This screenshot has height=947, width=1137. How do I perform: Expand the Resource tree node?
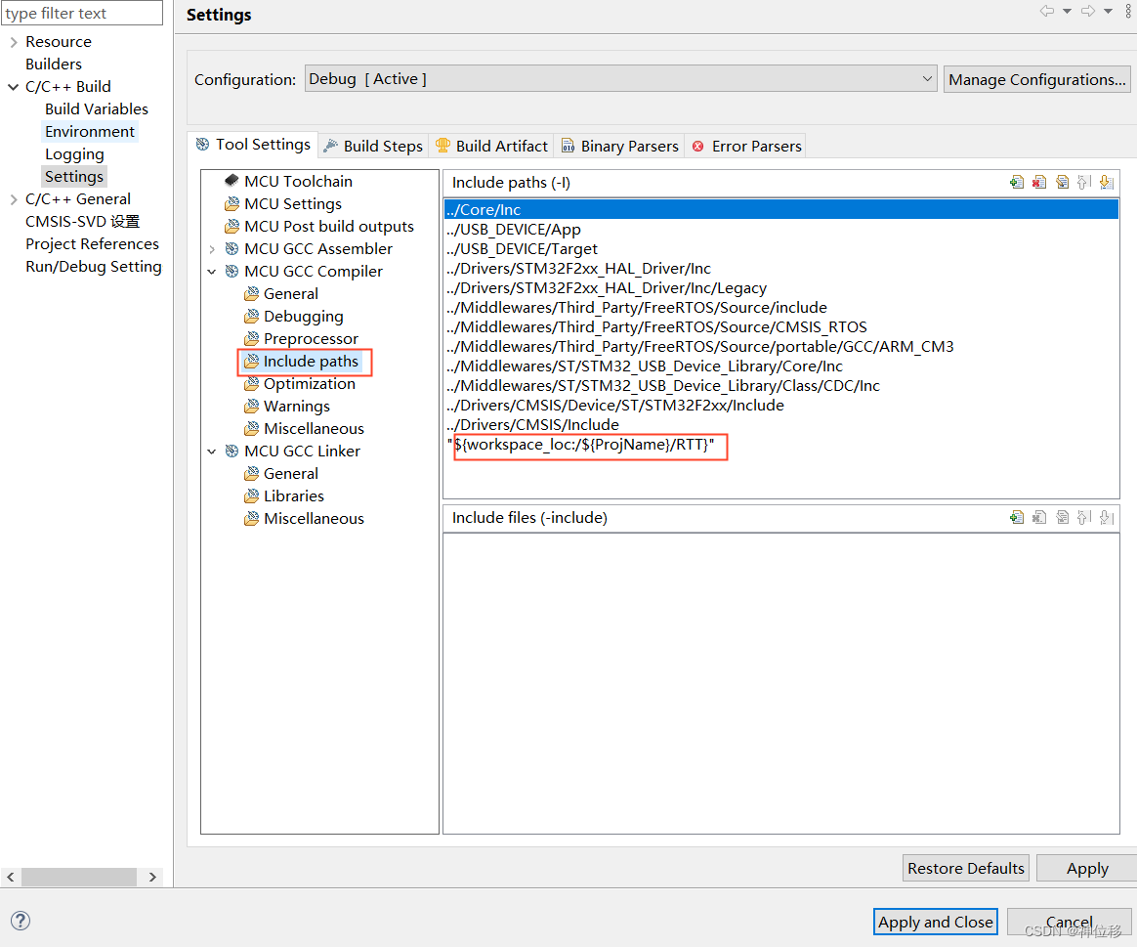(x=12, y=41)
